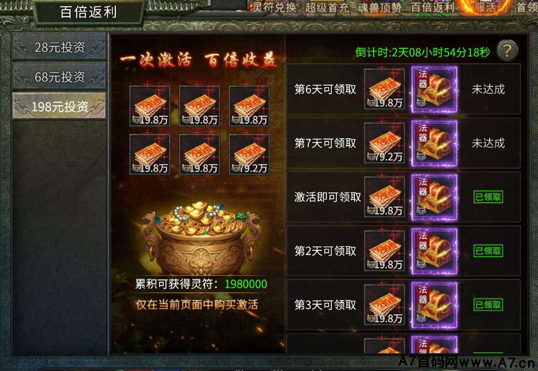The height and width of the screenshot is (371, 538).
Task: Select the 28元投资 tab
Action: (x=60, y=47)
